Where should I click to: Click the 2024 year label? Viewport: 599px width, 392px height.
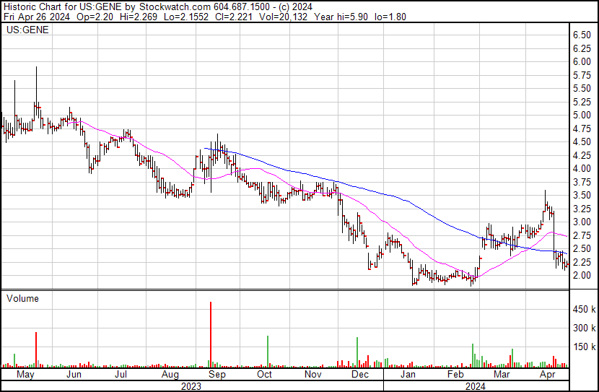pyautogui.click(x=476, y=386)
